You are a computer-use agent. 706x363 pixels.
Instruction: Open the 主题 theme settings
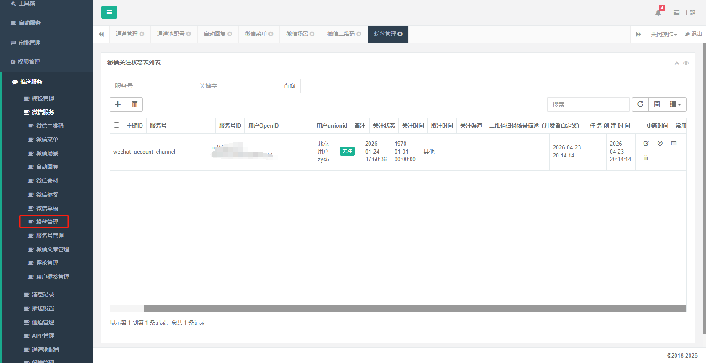point(685,13)
